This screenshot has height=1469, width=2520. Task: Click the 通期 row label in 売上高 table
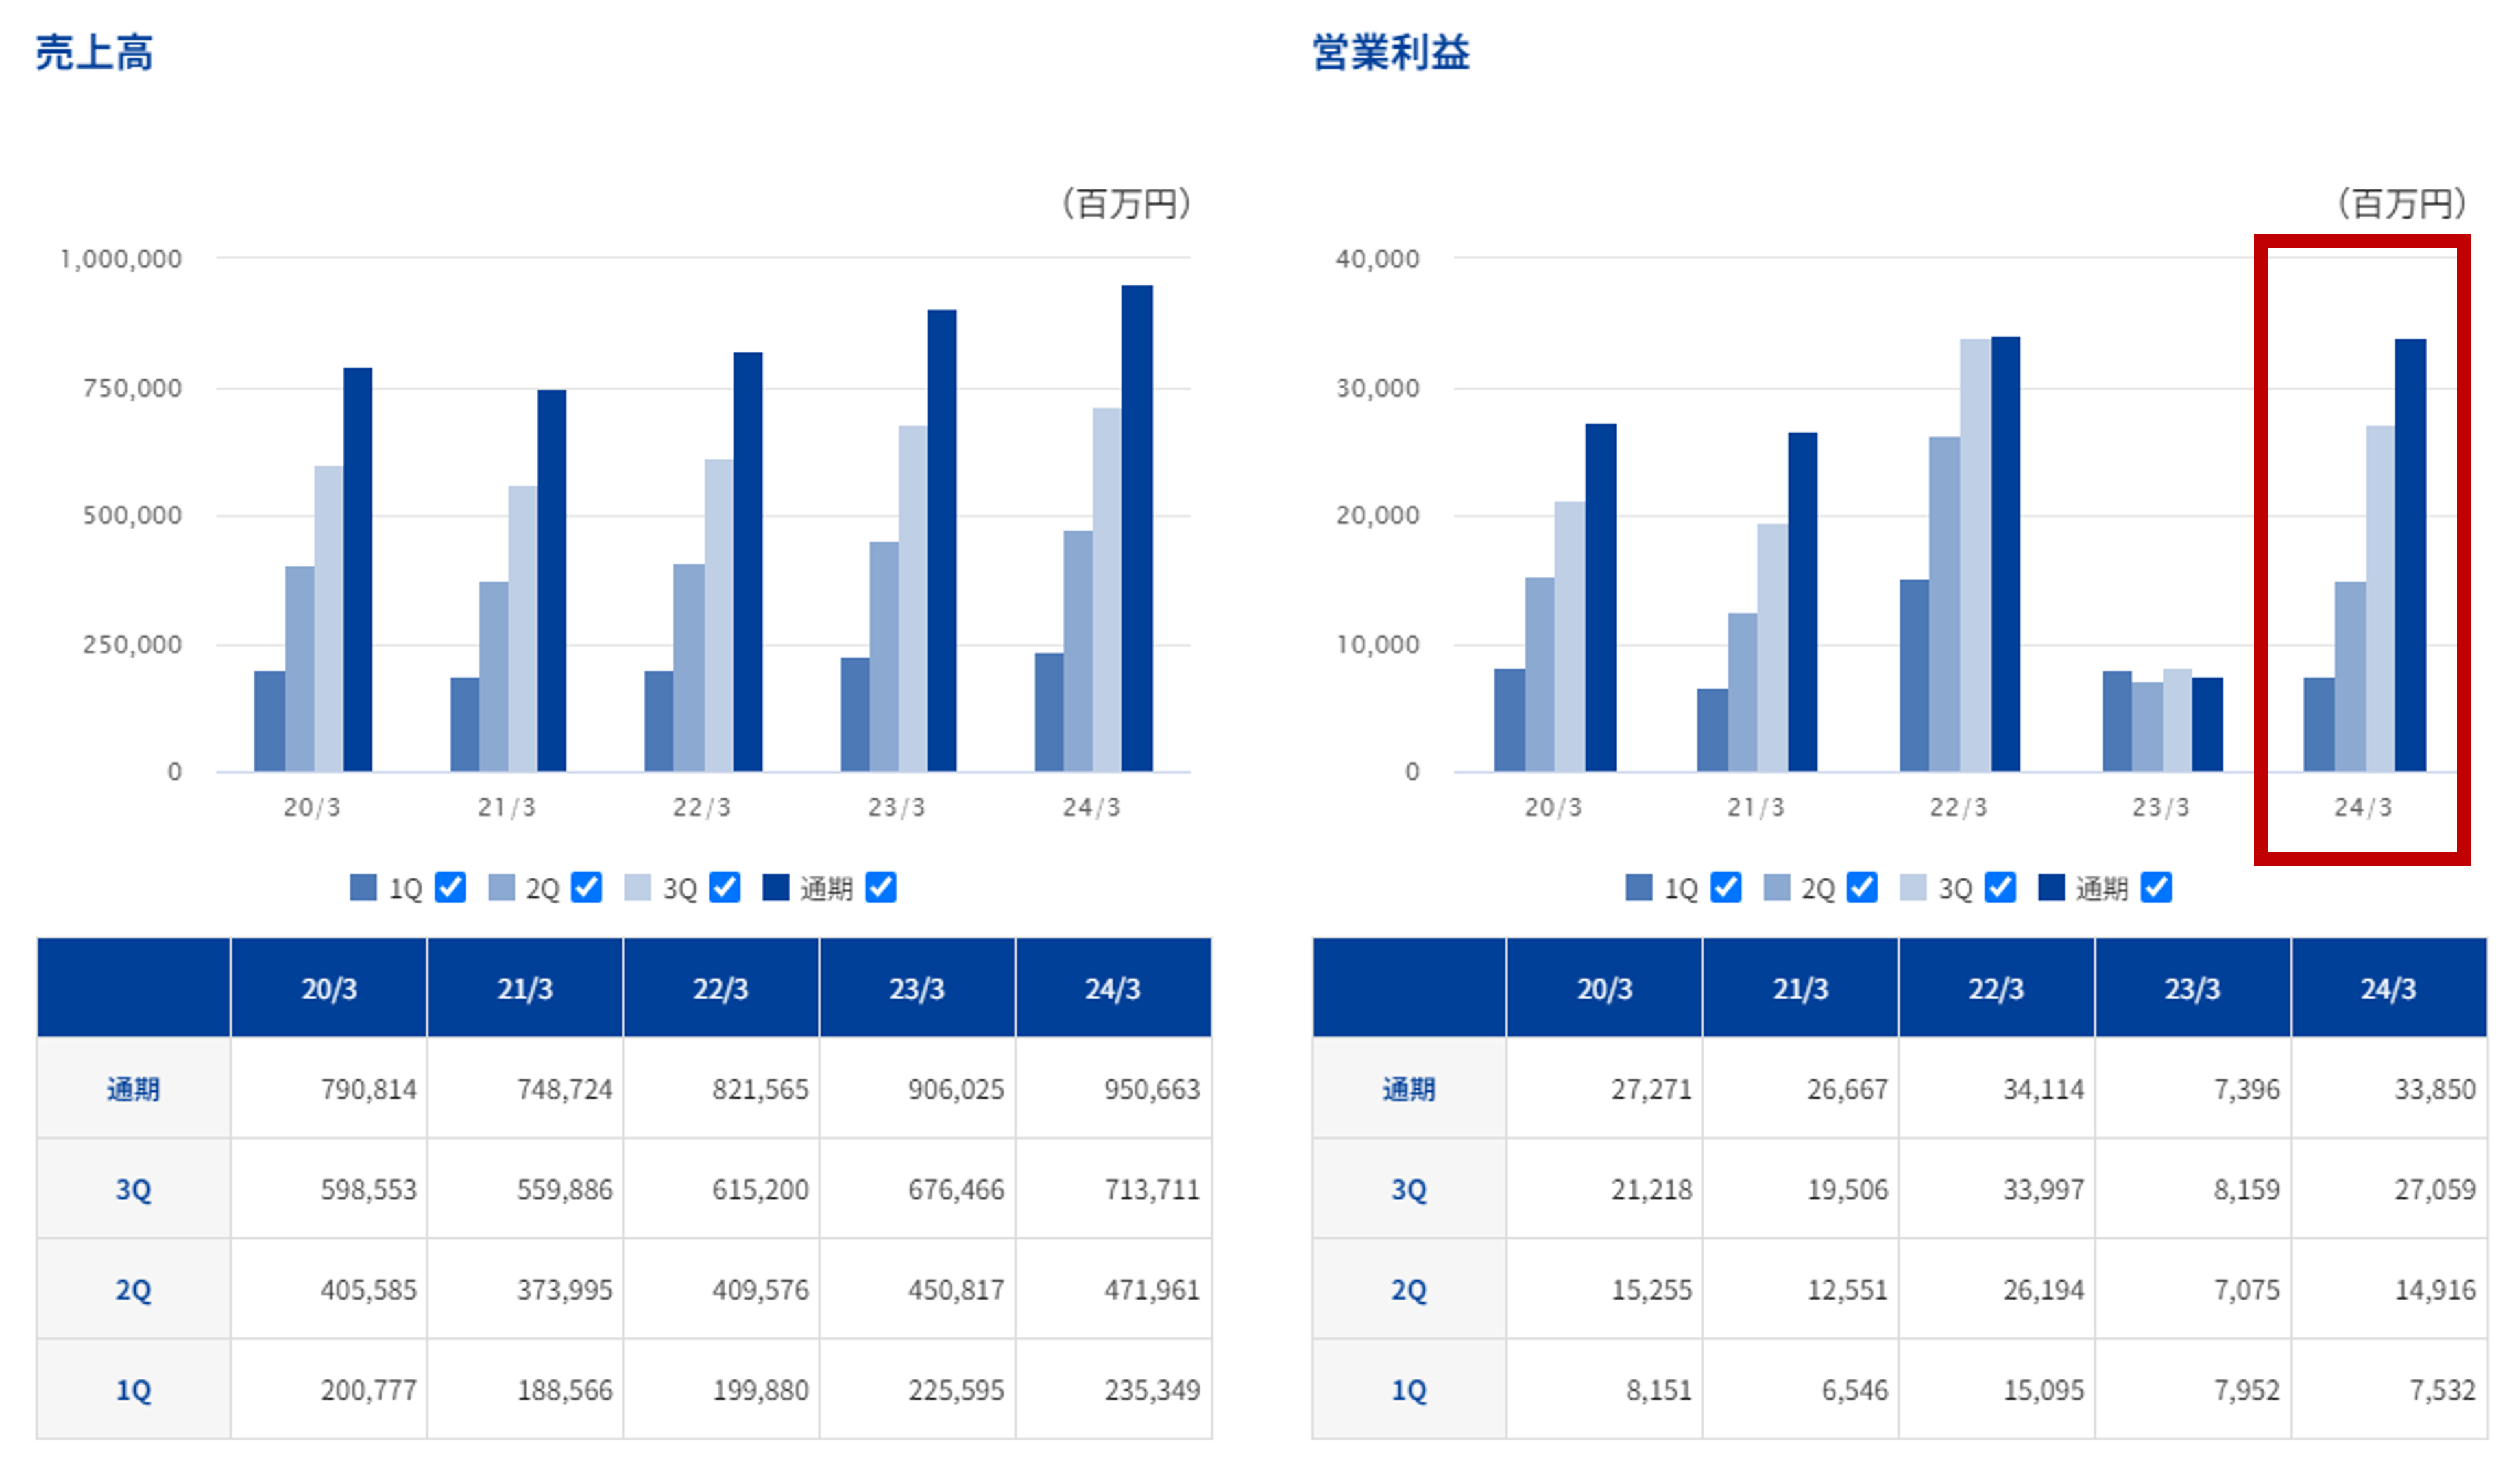point(133,1088)
